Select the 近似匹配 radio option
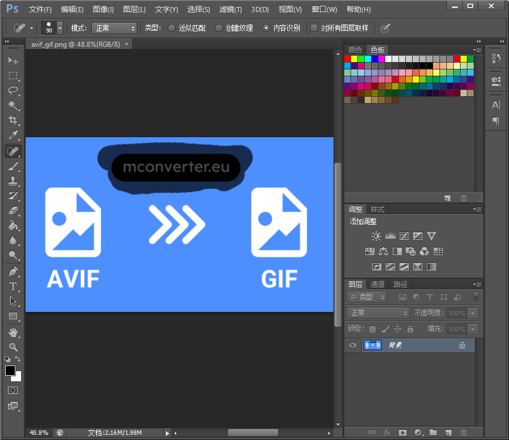The width and height of the screenshot is (509, 440). (x=172, y=28)
